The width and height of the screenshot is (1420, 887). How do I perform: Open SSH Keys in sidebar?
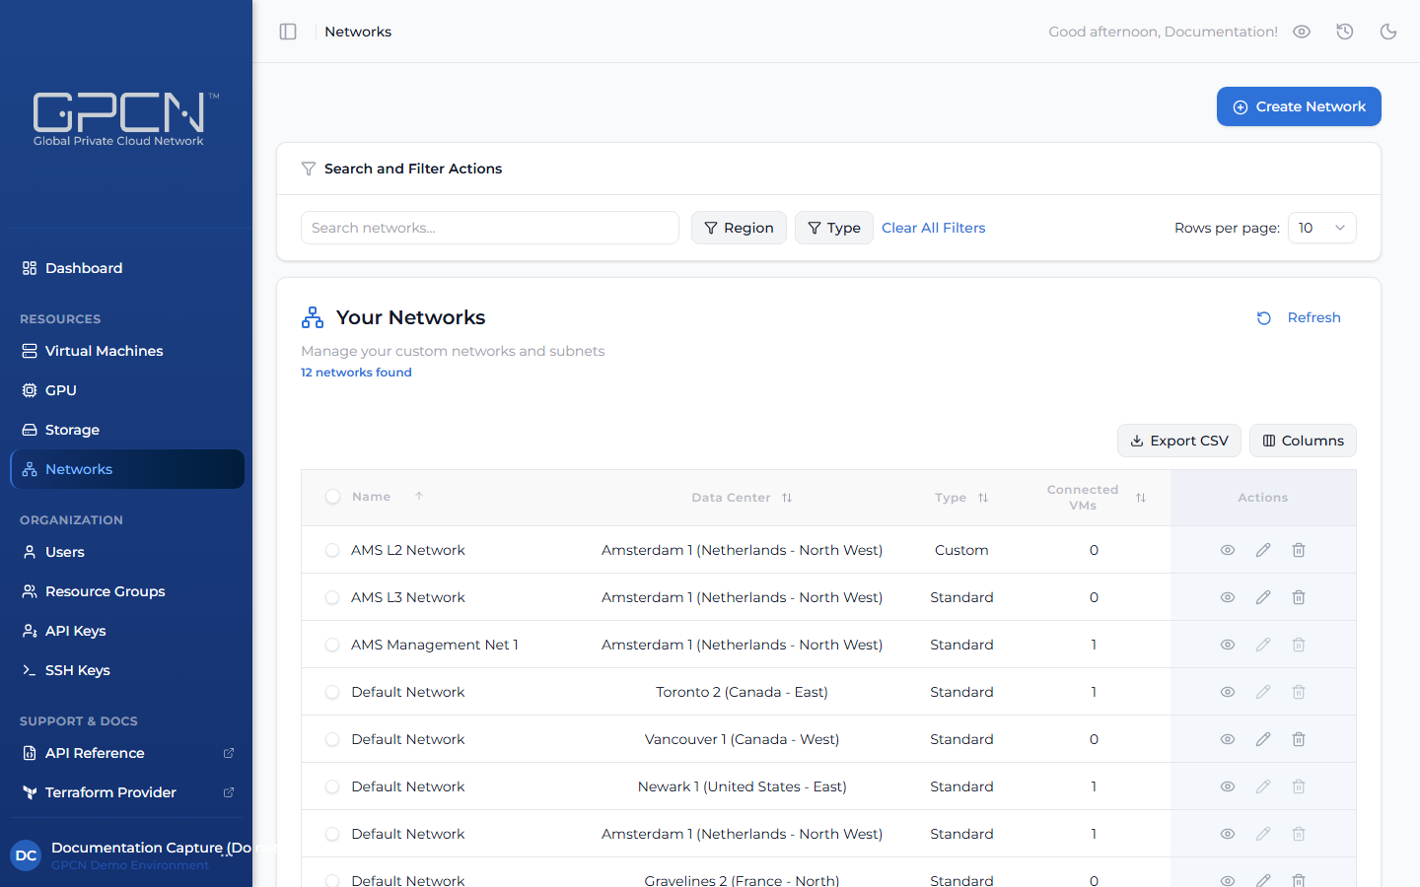coord(127,670)
